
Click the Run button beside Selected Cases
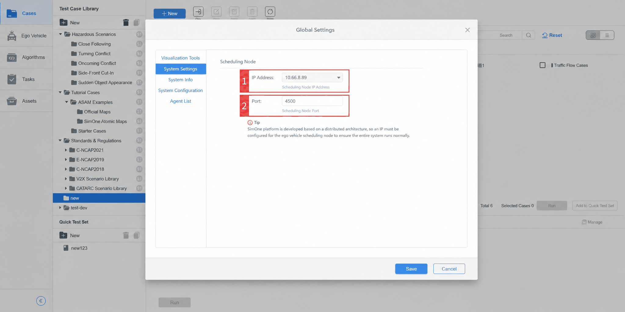tap(552, 206)
